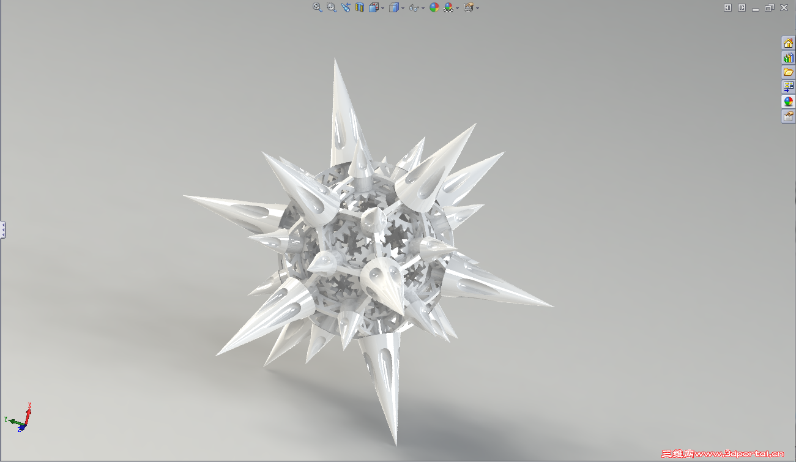Click the Previous View icon
The image size is (796, 462).
point(346,7)
